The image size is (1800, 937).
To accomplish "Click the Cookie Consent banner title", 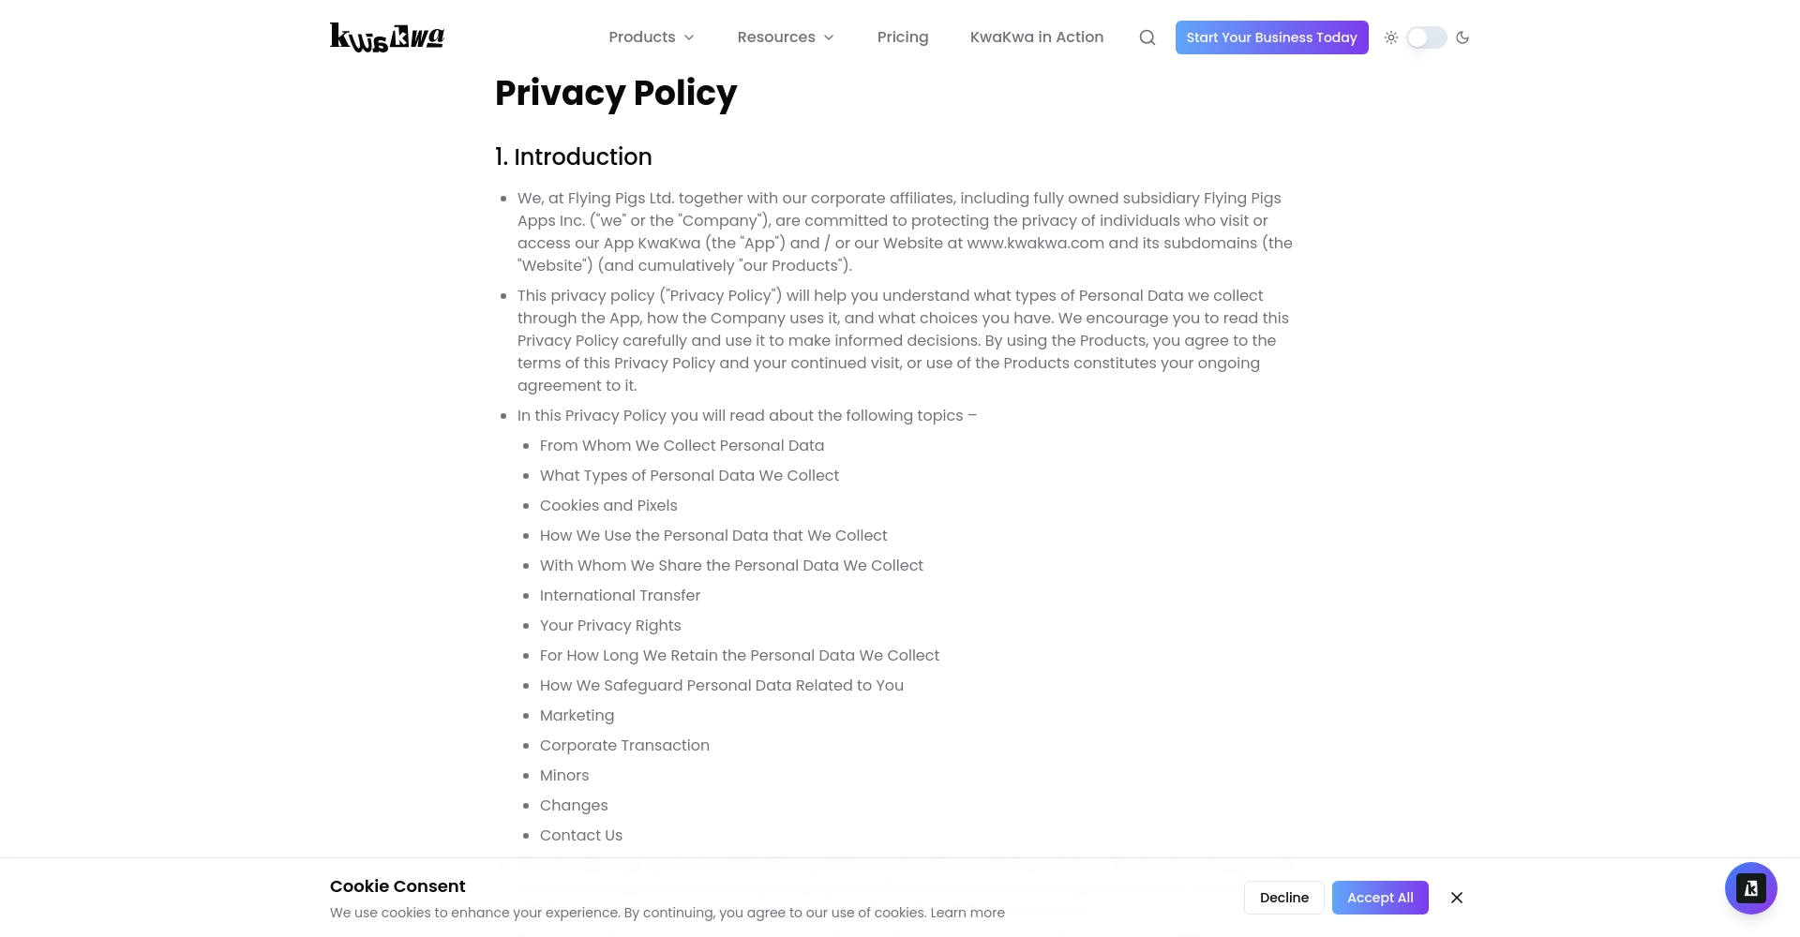I will [397, 886].
